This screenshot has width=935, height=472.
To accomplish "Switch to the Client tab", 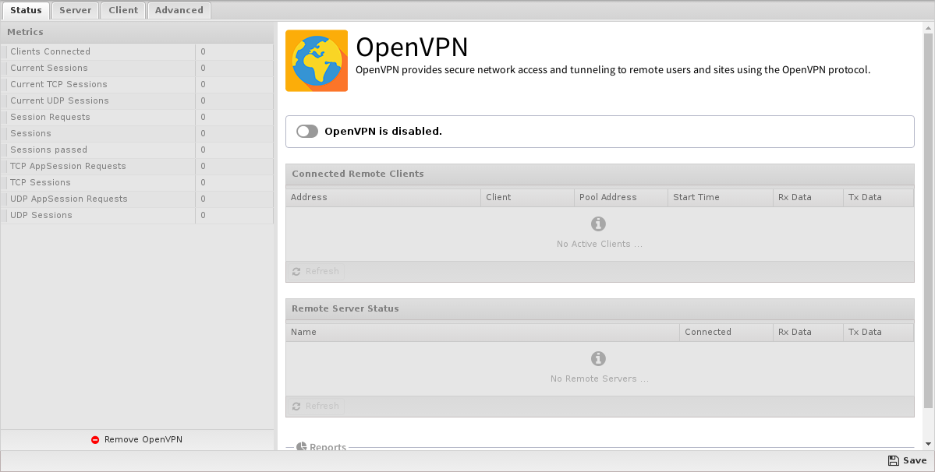I will point(123,10).
